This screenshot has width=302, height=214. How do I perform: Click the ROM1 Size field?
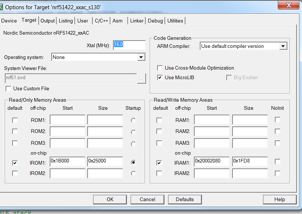(105, 120)
